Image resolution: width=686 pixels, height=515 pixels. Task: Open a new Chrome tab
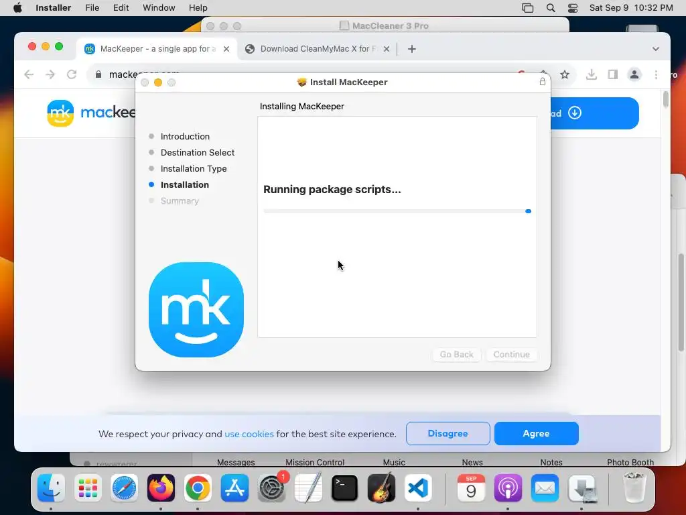[x=412, y=49]
